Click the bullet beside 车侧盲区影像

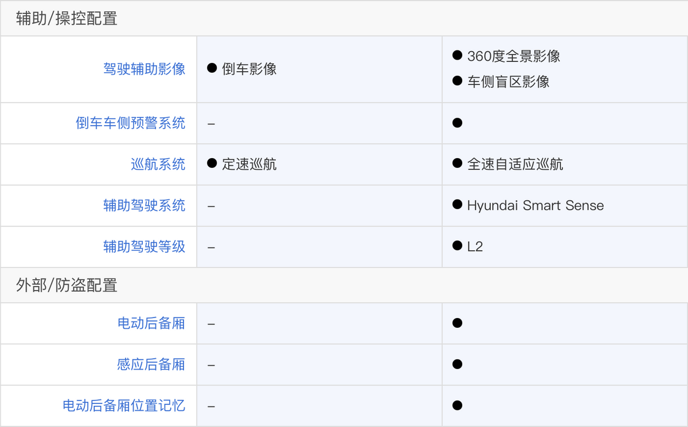tap(457, 81)
